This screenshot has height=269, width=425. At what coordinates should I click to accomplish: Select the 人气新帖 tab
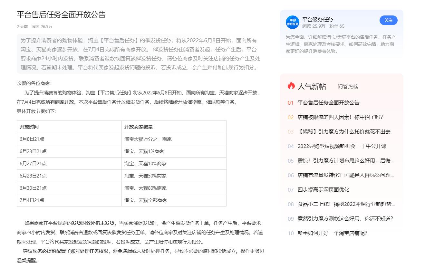pyautogui.click(x=312, y=86)
